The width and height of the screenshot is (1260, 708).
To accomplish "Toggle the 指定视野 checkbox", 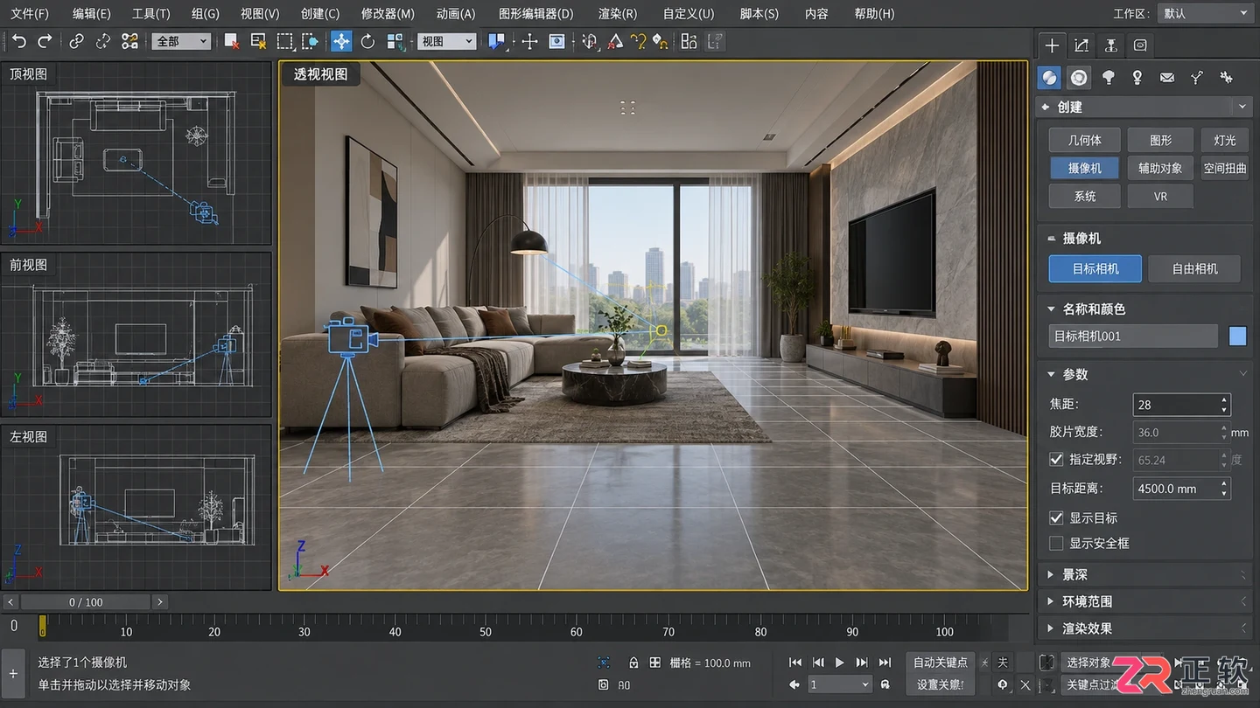I will tap(1056, 459).
